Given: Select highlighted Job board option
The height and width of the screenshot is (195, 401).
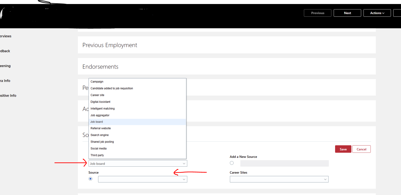Looking at the screenshot, I should tap(137, 122).
